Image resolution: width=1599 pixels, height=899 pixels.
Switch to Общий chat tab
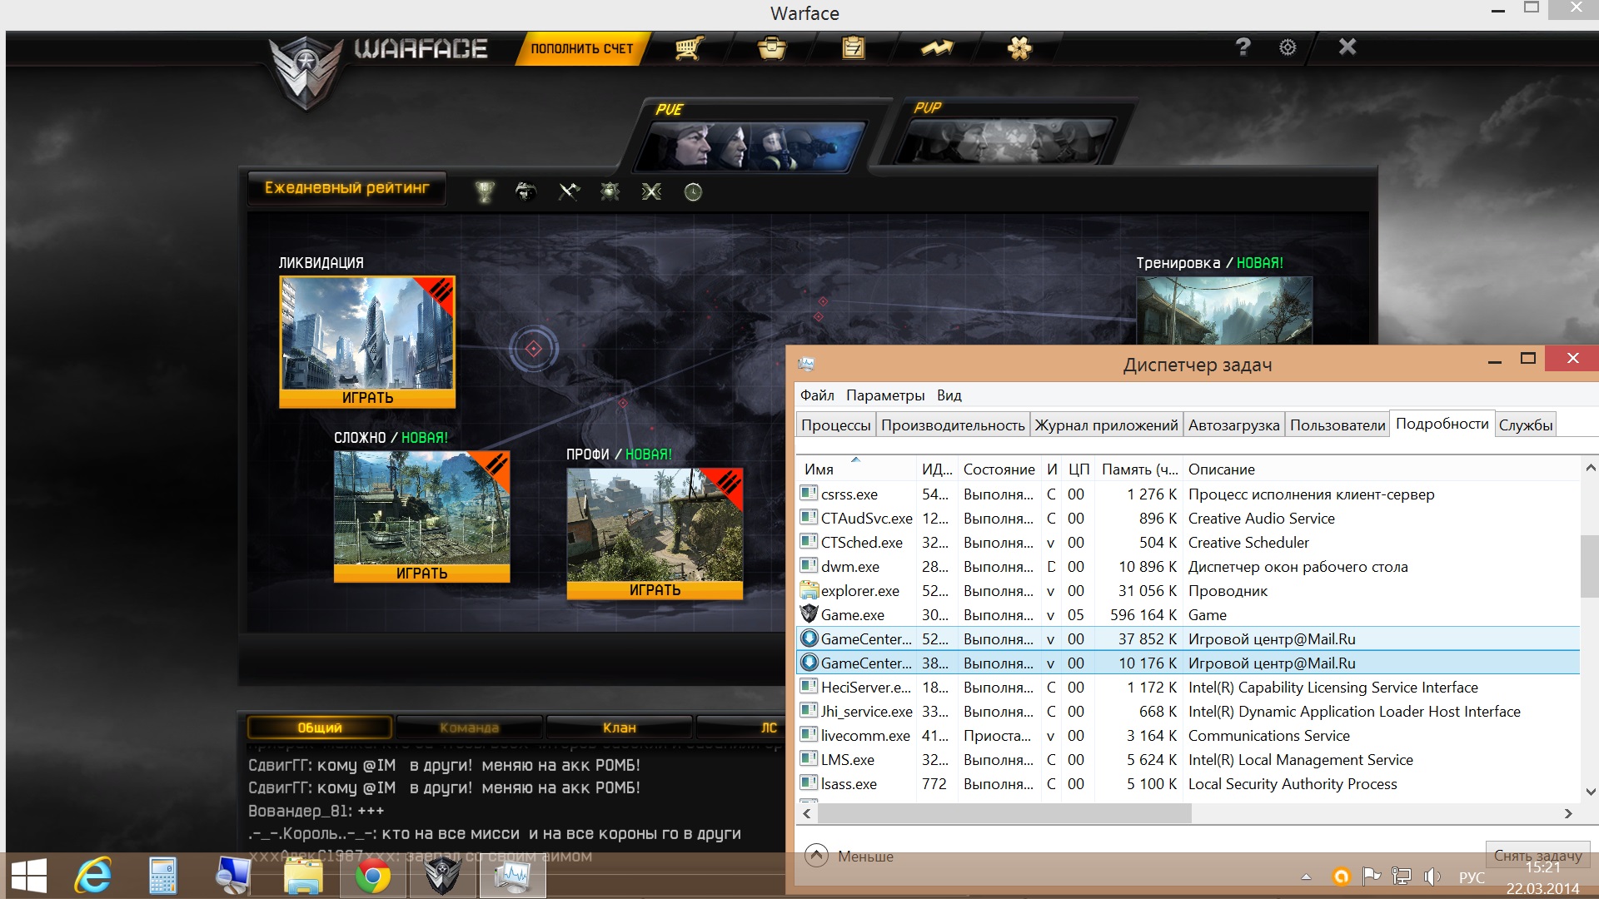(320, 728)
